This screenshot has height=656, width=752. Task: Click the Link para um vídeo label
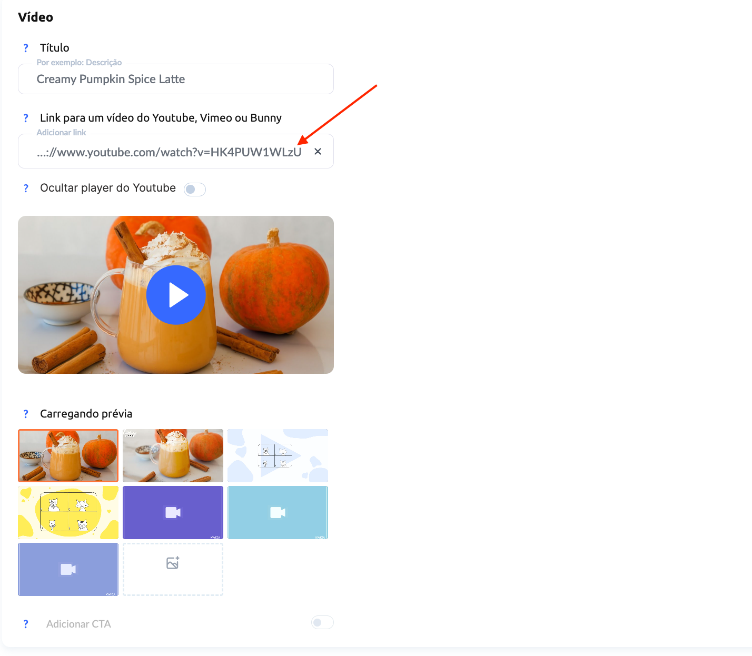click(x=161, y=118)
